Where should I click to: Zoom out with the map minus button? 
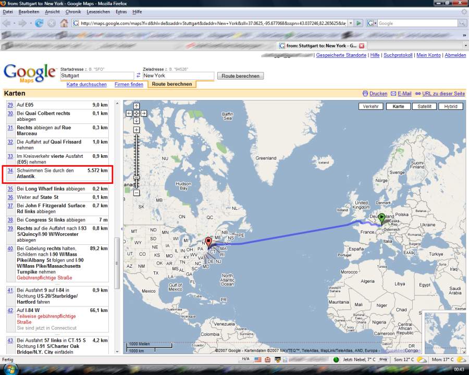137,193
